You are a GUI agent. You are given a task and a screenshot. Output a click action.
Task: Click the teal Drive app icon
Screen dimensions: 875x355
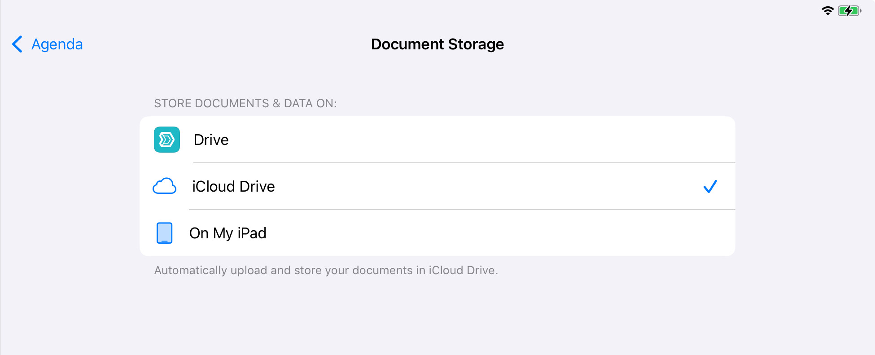(167, 140)
